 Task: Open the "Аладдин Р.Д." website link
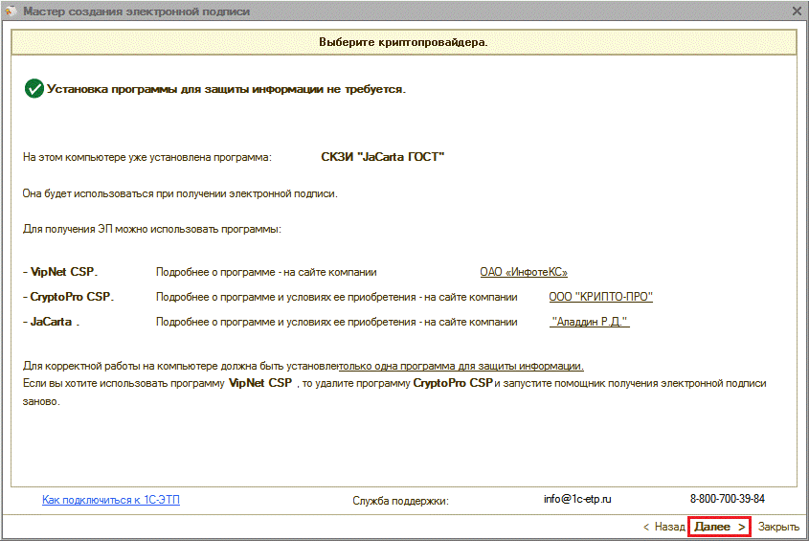pos(589,322)
